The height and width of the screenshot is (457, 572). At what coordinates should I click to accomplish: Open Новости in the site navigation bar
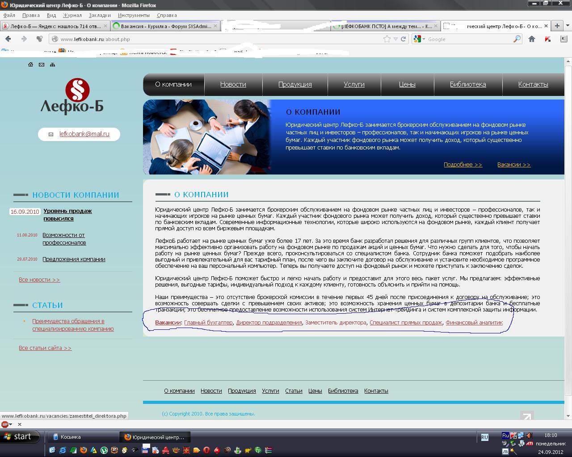tap(233, 84)
